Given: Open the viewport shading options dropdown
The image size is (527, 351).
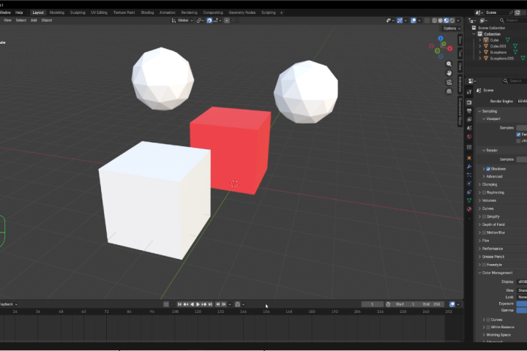Looking at the screenshot, I should pos(458,20).
